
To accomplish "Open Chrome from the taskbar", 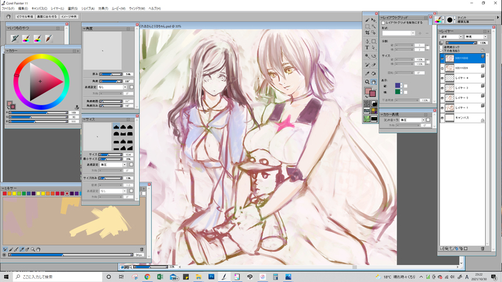I will (x=147, y=276).
